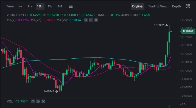Open the 1D interval dropdown

(x=40, y=6)
